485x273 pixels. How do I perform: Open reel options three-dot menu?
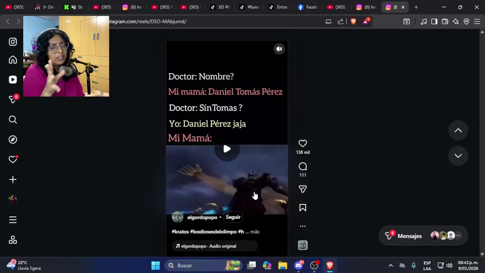click(x=302, y=226)
